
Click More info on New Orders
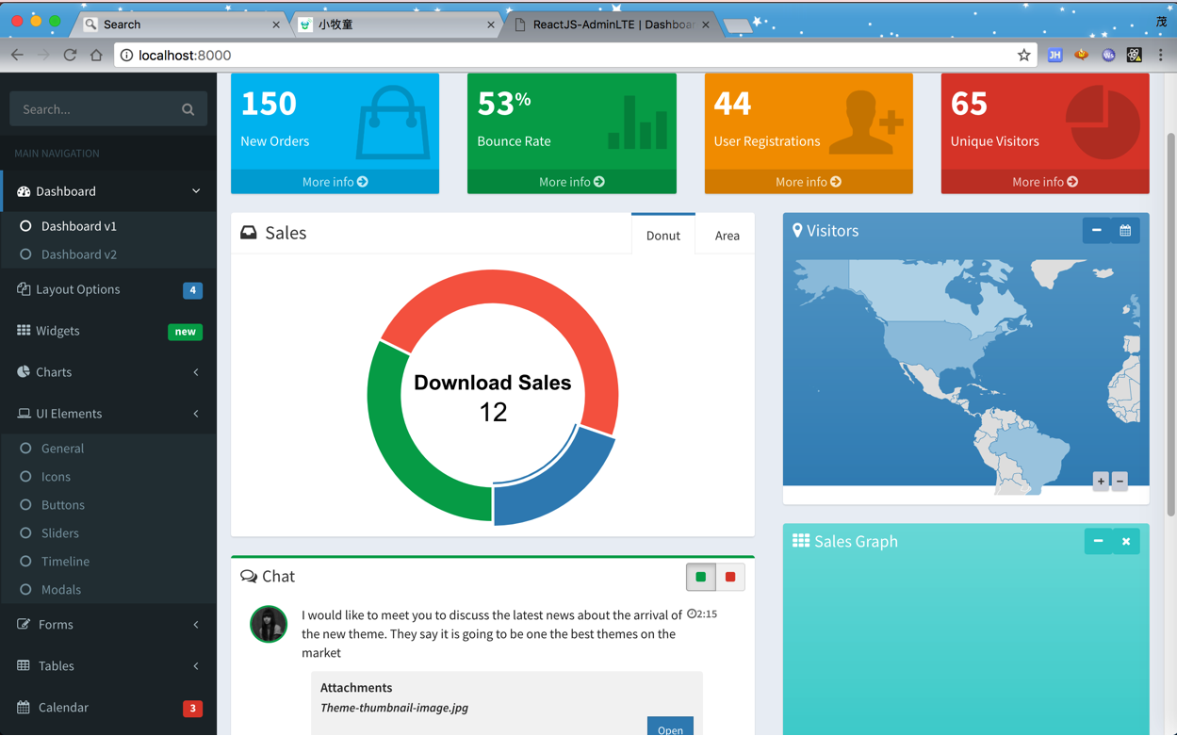coord(335,182)
